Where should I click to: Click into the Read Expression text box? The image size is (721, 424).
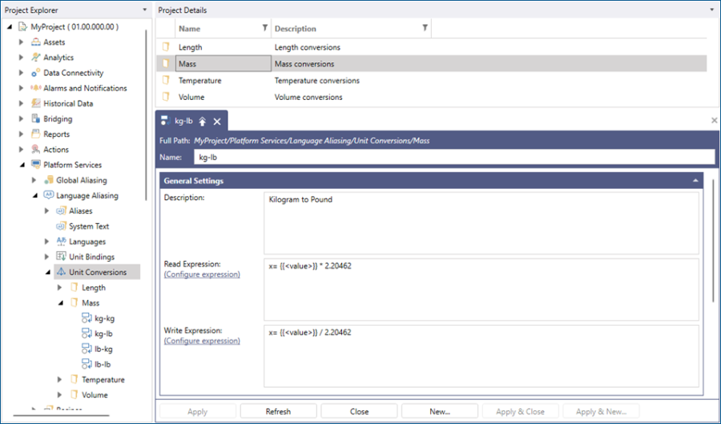[481, 290]
